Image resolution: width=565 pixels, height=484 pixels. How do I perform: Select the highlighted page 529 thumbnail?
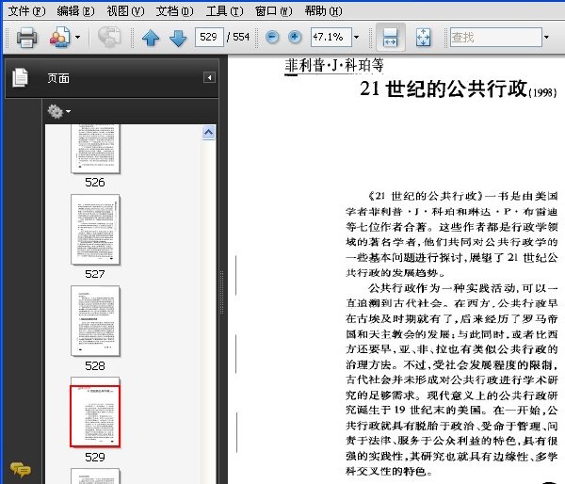click(95, 412)
